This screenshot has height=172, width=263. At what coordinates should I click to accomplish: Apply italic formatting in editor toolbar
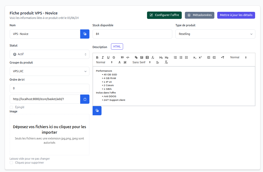(x=103, y=58)
